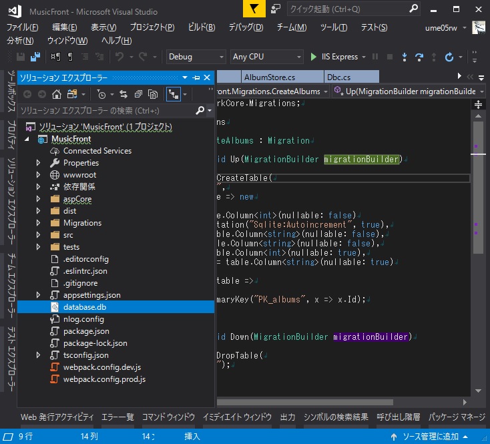Click the ume05rw account name
Screen dimensions: 490x444
pos(441,28)
